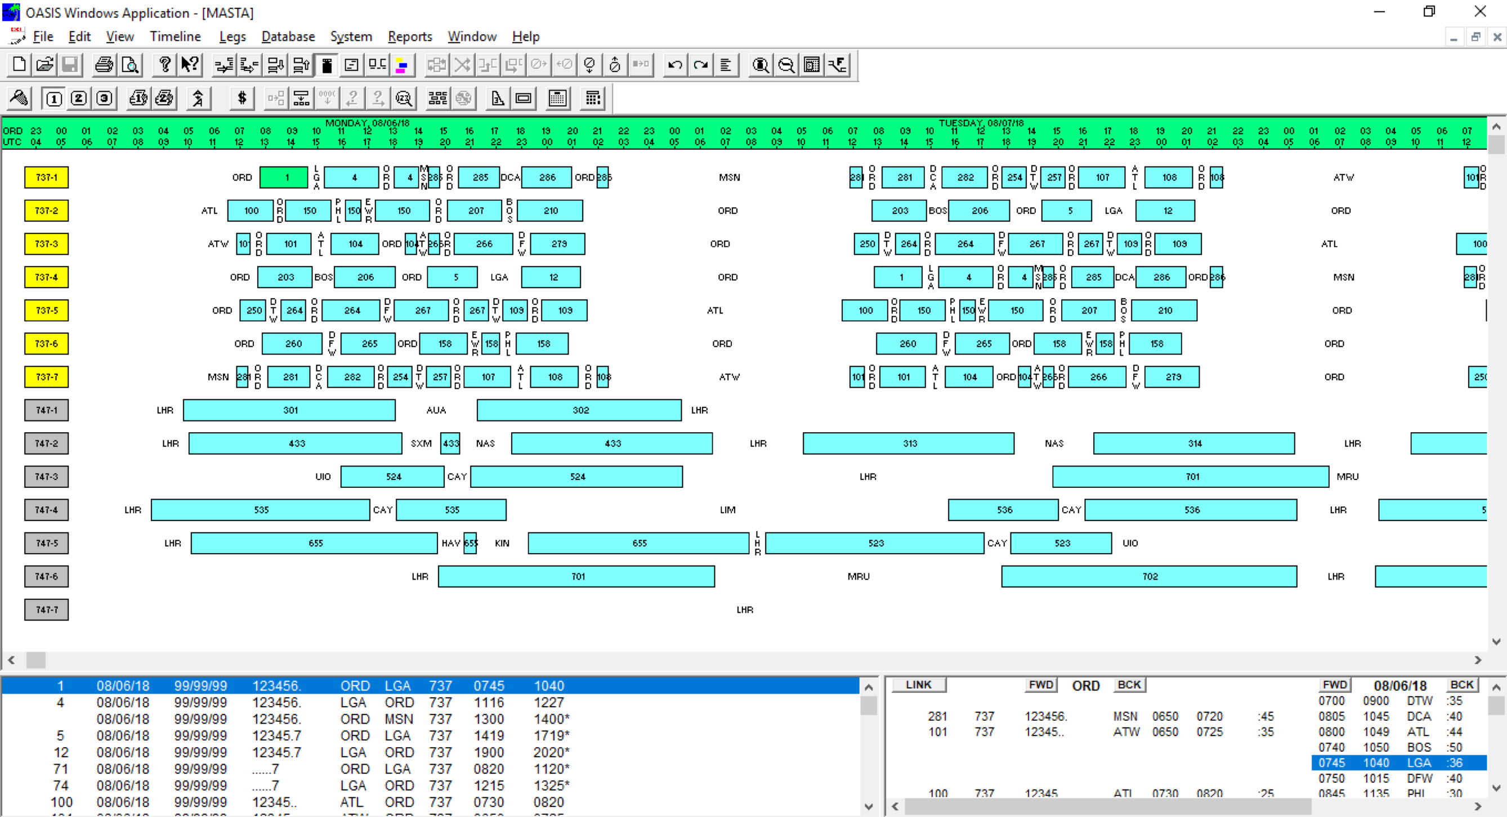Screen dimensions: 1507x817
Task: Open the Legs menu
Action: pyautogui.click(x=232, y=36)
